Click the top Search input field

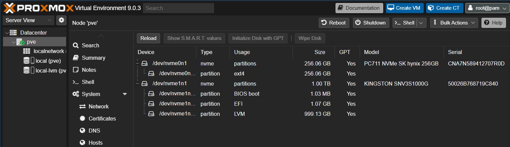coord(178,8)
